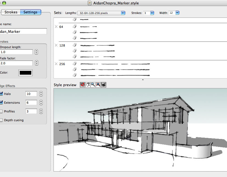Screen dimensions: 227x177
Task: Switch to the Settings tab
Action: pos(30,12)
